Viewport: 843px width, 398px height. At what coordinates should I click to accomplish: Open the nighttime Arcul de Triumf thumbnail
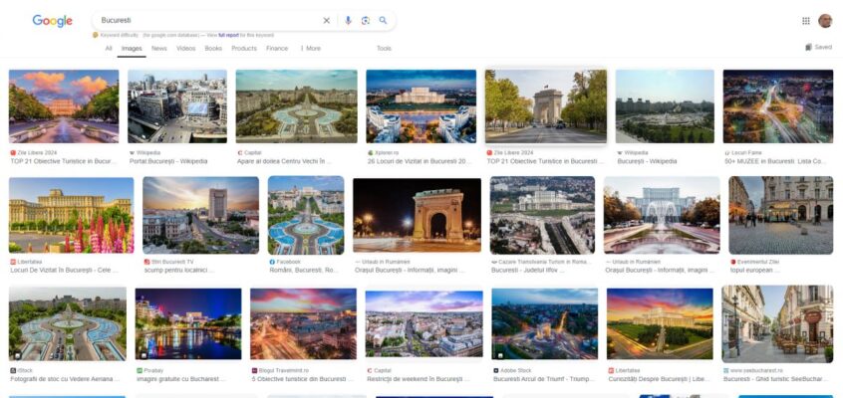(x=417, y=215)
